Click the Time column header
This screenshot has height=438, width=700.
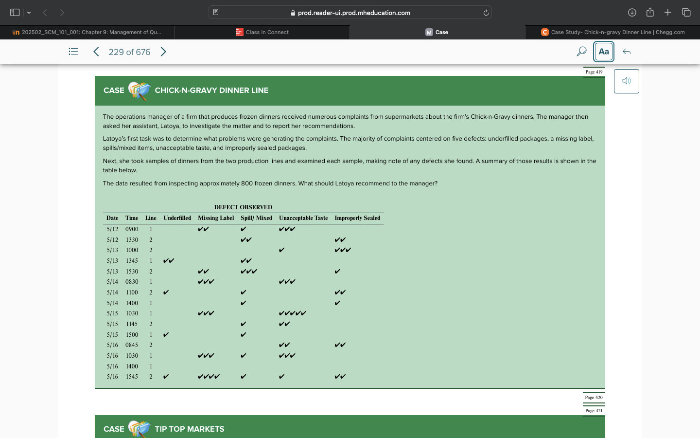(132, 218)
